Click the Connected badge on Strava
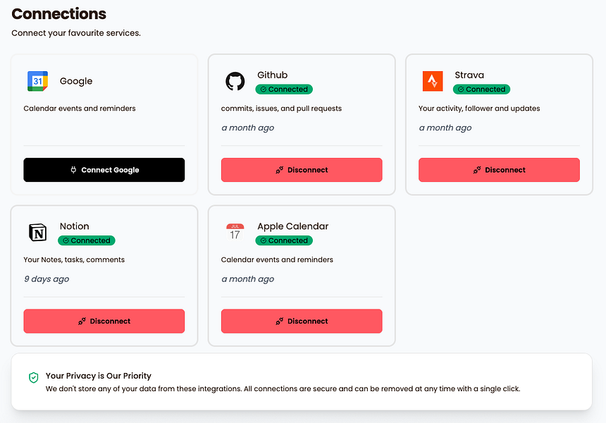 [x=481, y=89]
